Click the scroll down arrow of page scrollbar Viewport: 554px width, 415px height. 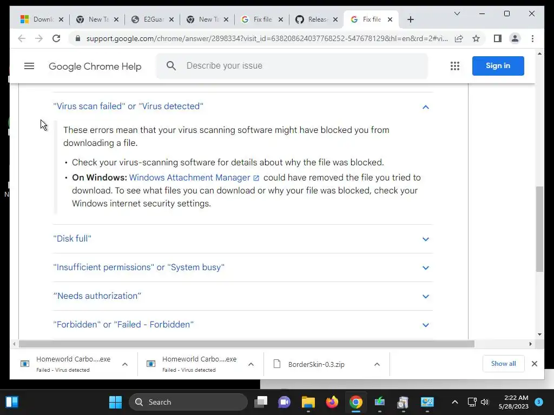coord(539,334)
